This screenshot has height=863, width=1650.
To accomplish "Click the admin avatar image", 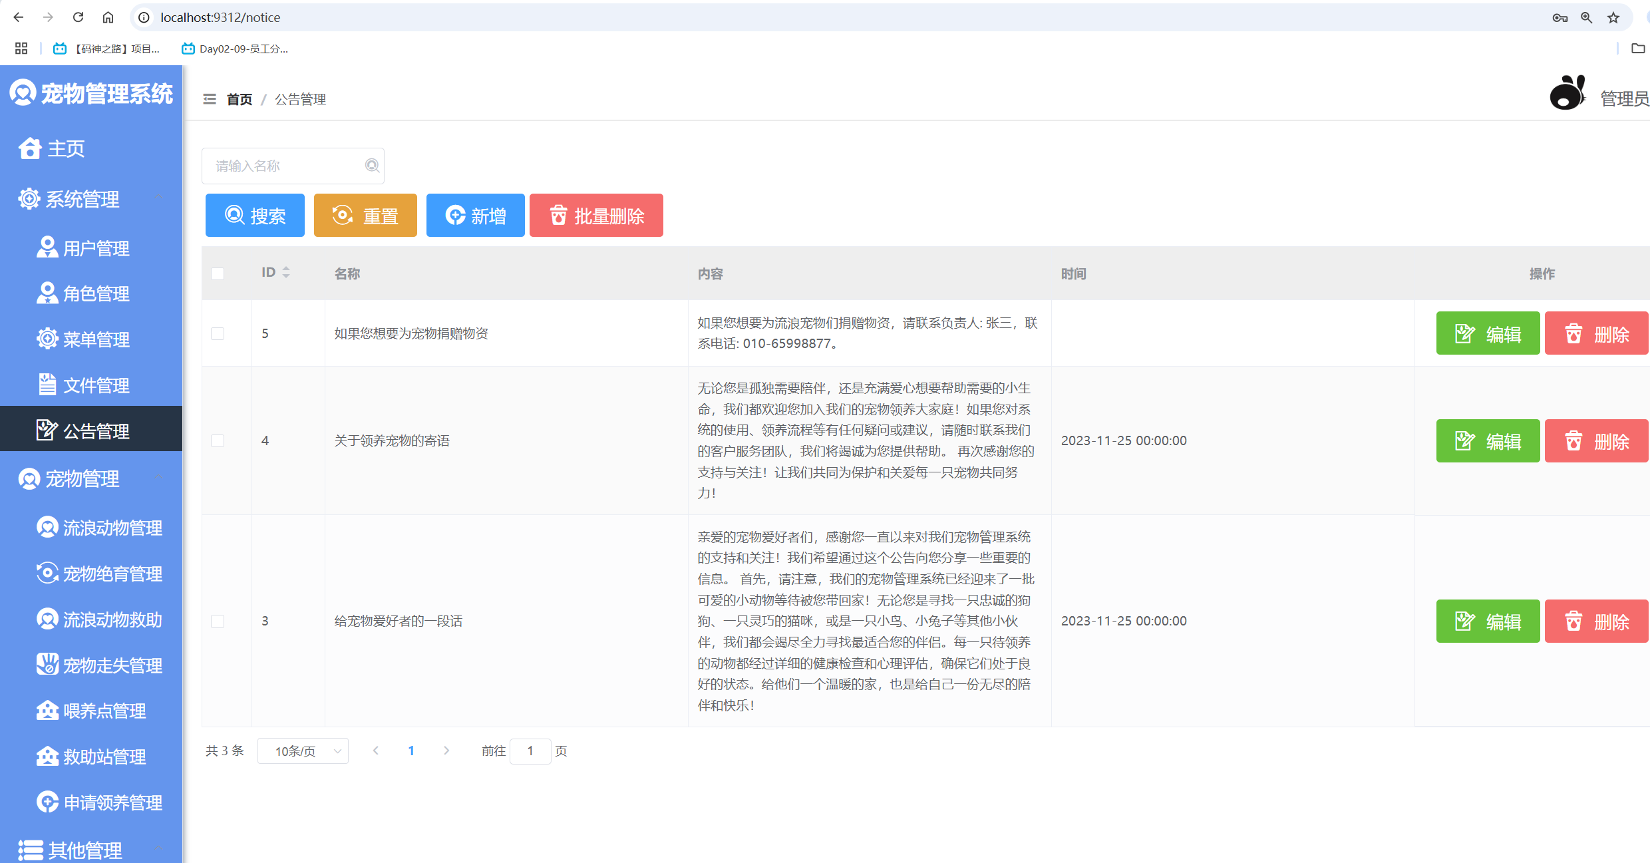I will coord(1567,92).
